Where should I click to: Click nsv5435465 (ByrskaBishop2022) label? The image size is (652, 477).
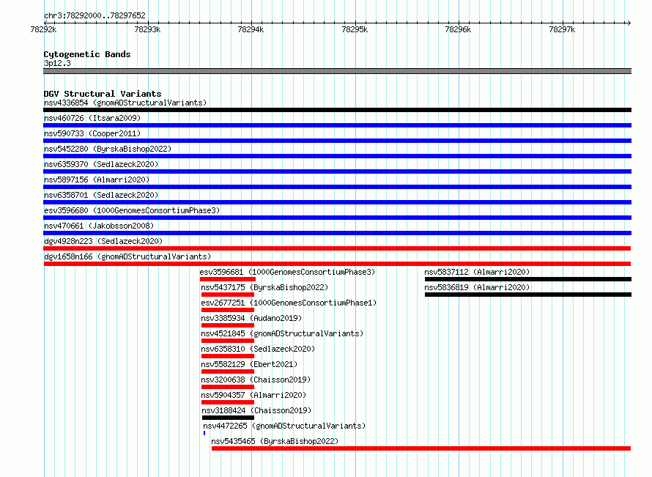[275, 441]
